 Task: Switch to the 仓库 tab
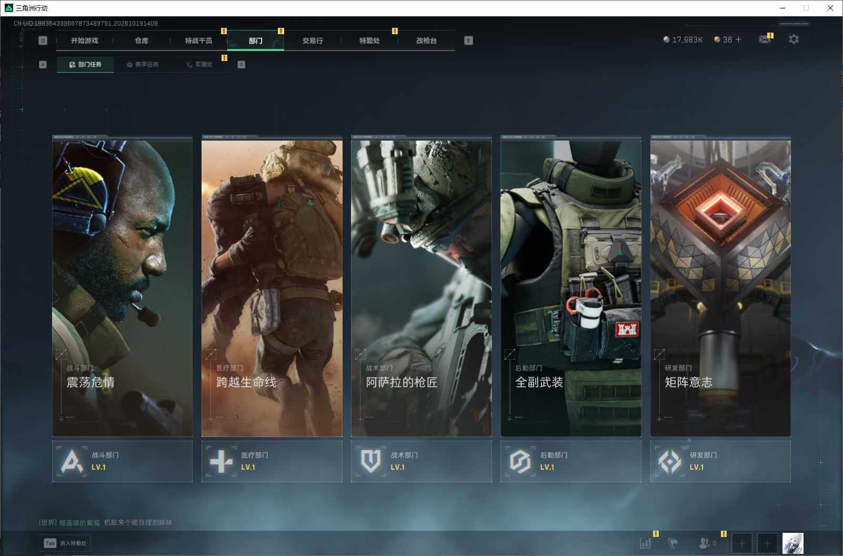pyautogui.click(x=142, y=41)
